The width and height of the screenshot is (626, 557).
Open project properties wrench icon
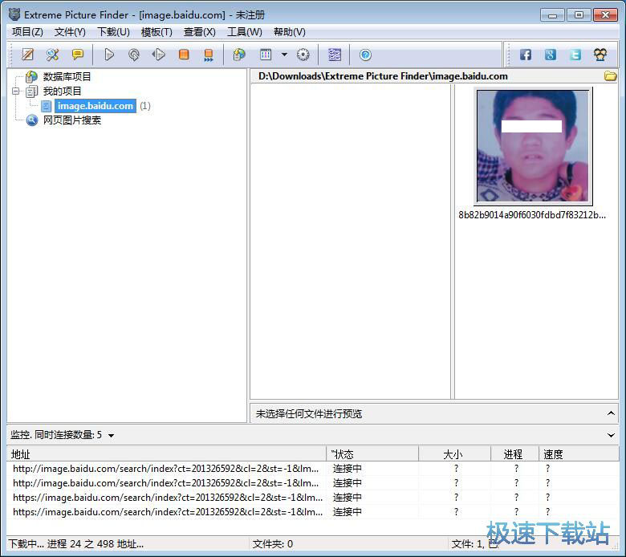click(x=52, y=55)
